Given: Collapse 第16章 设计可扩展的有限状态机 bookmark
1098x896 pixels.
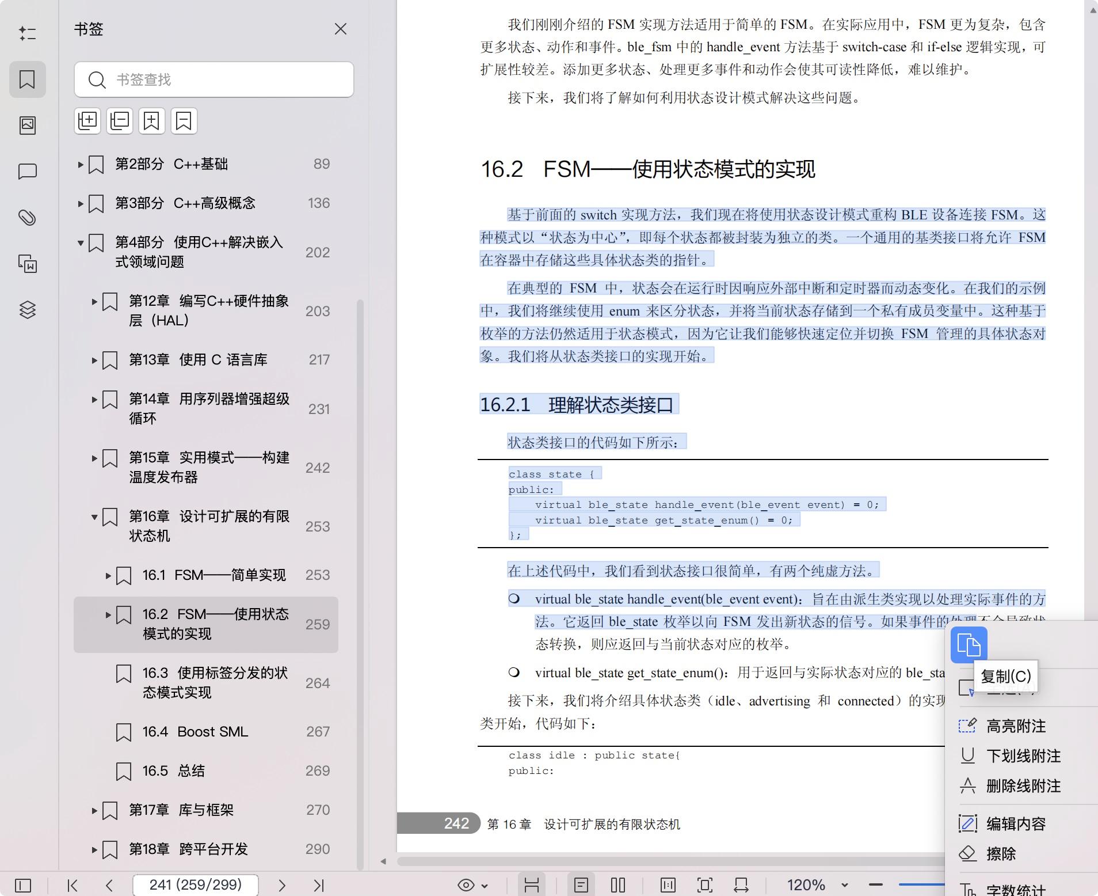Looking at the screenshot, I should tap(94, 517).
